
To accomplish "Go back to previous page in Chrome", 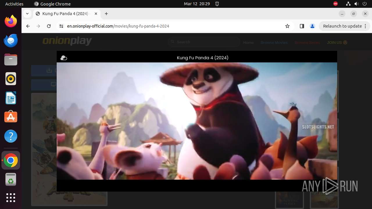I will click(x=28, y=26).
